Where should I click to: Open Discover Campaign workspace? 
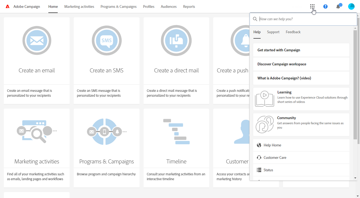point(301,64)
